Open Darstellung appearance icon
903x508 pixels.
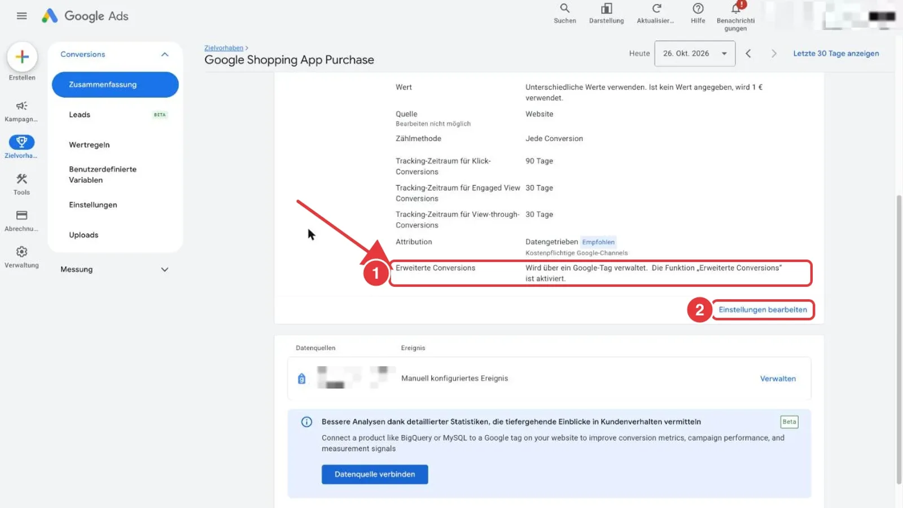tap(606, 8)
